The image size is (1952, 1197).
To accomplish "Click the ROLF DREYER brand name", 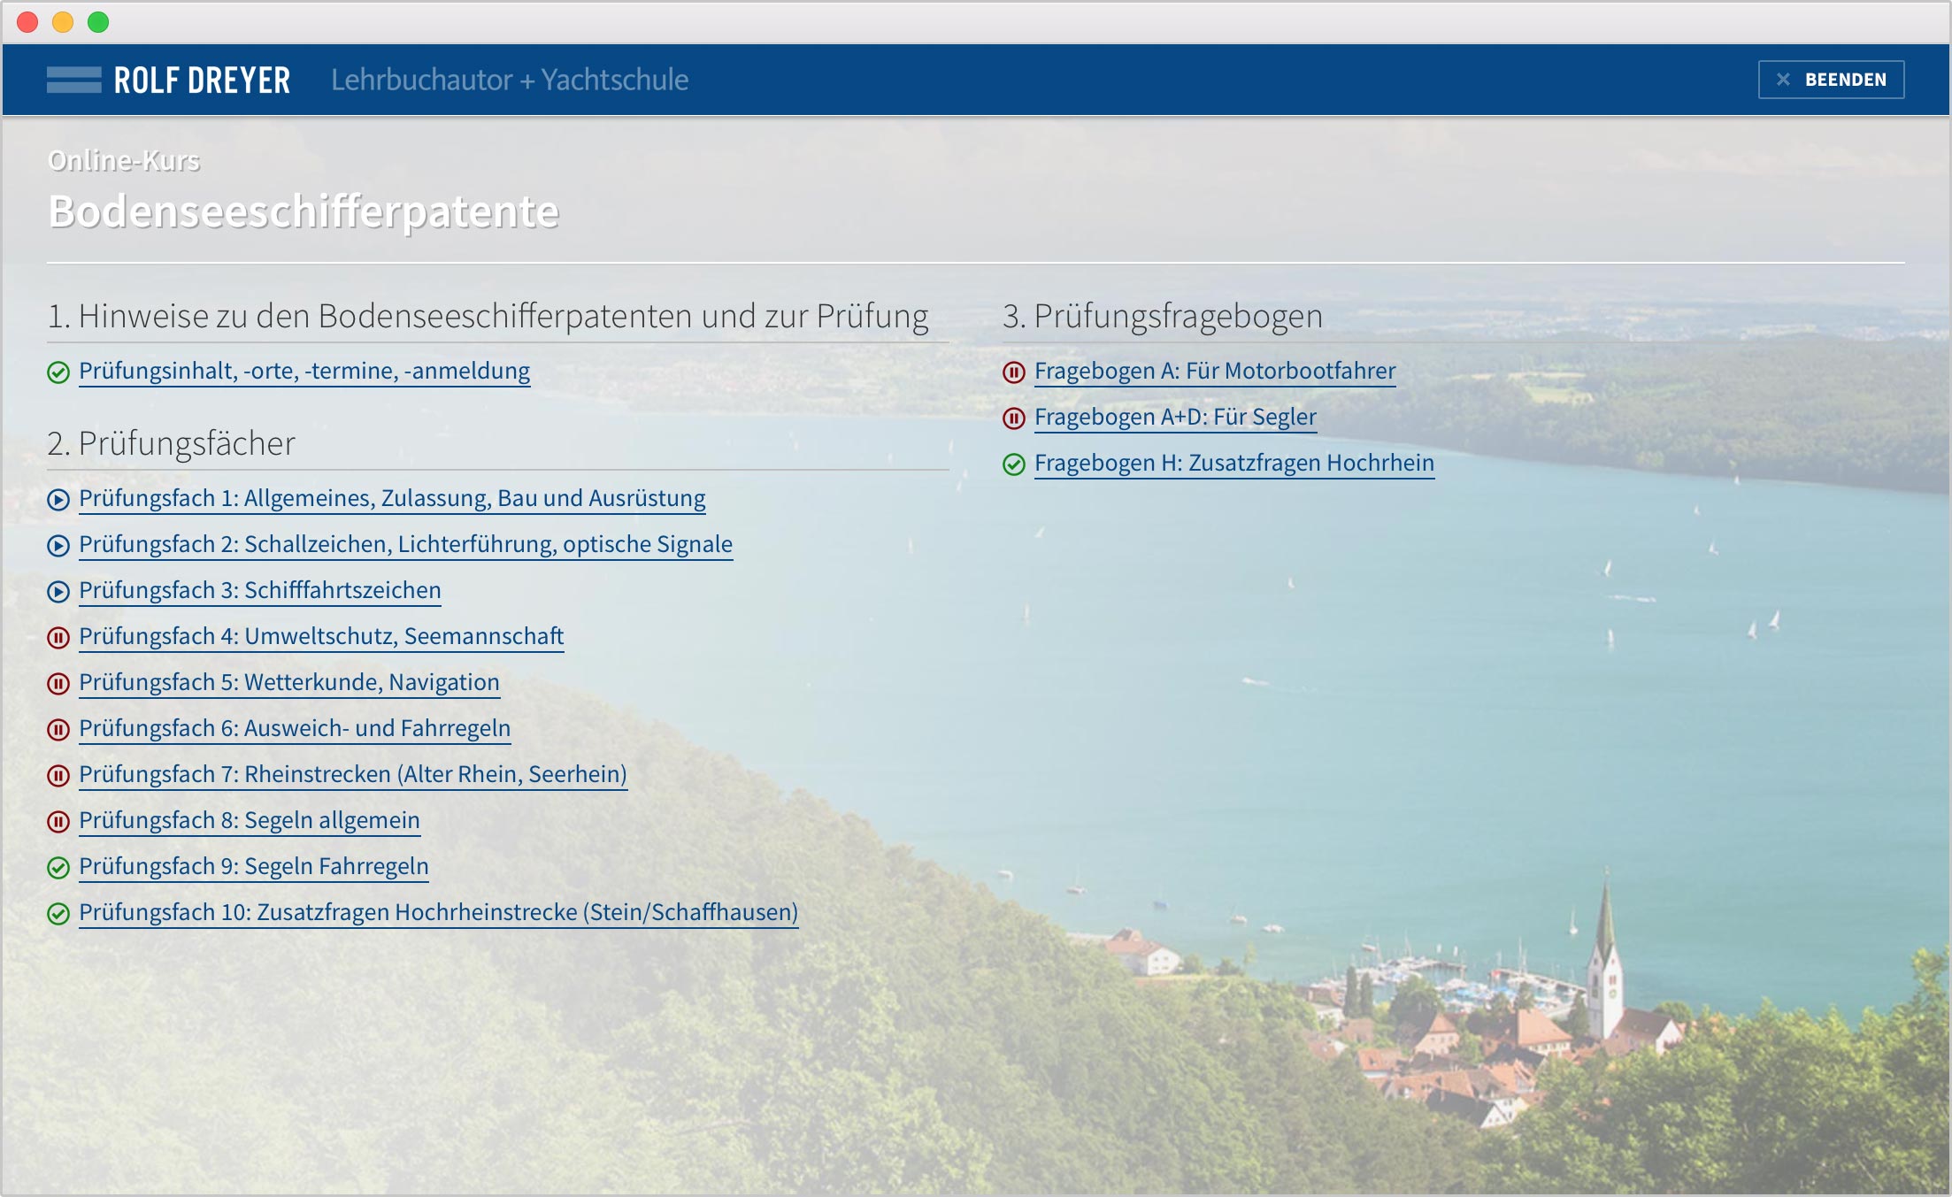I will click(202, 81).
